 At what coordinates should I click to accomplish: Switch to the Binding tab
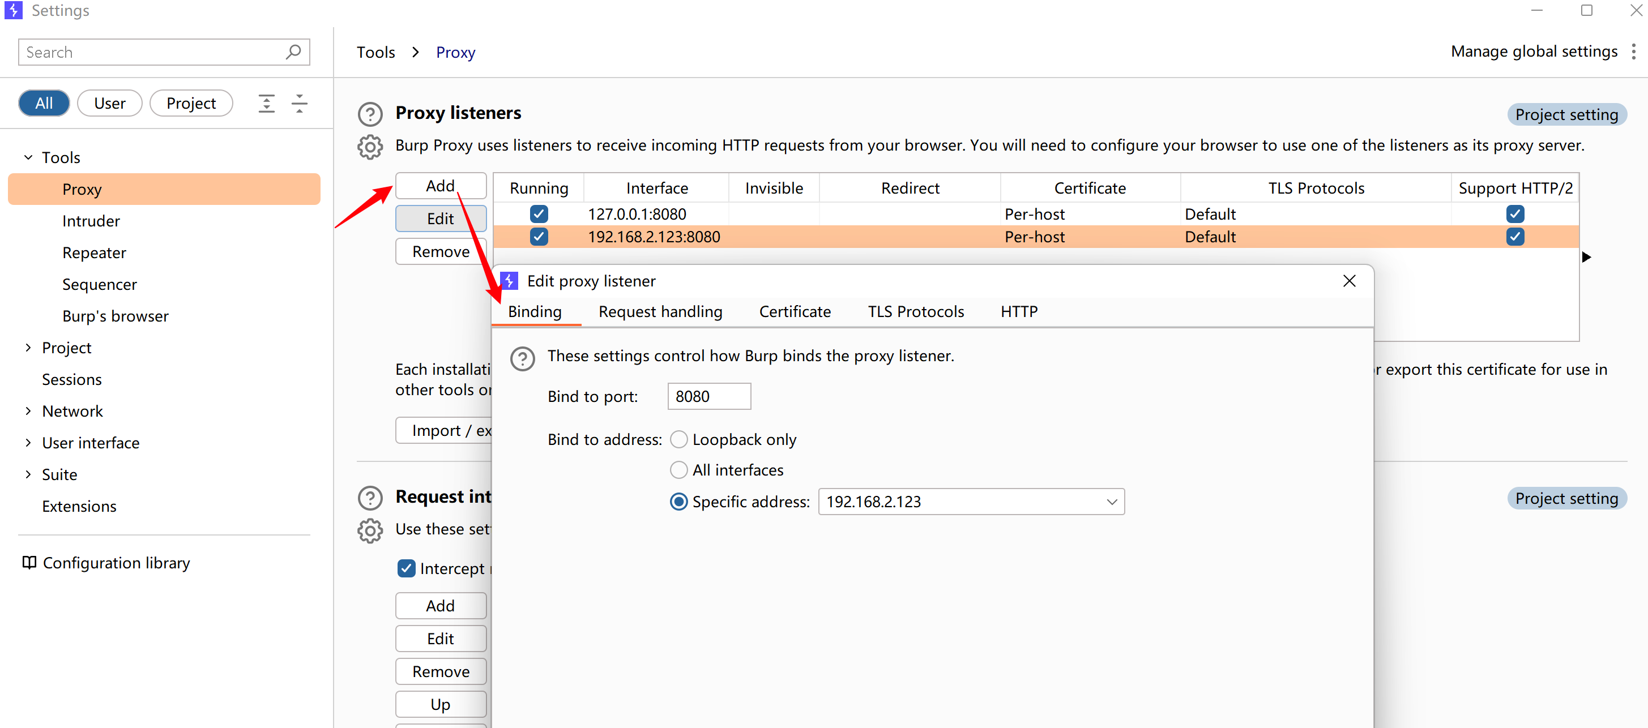(x=535, y=311)
